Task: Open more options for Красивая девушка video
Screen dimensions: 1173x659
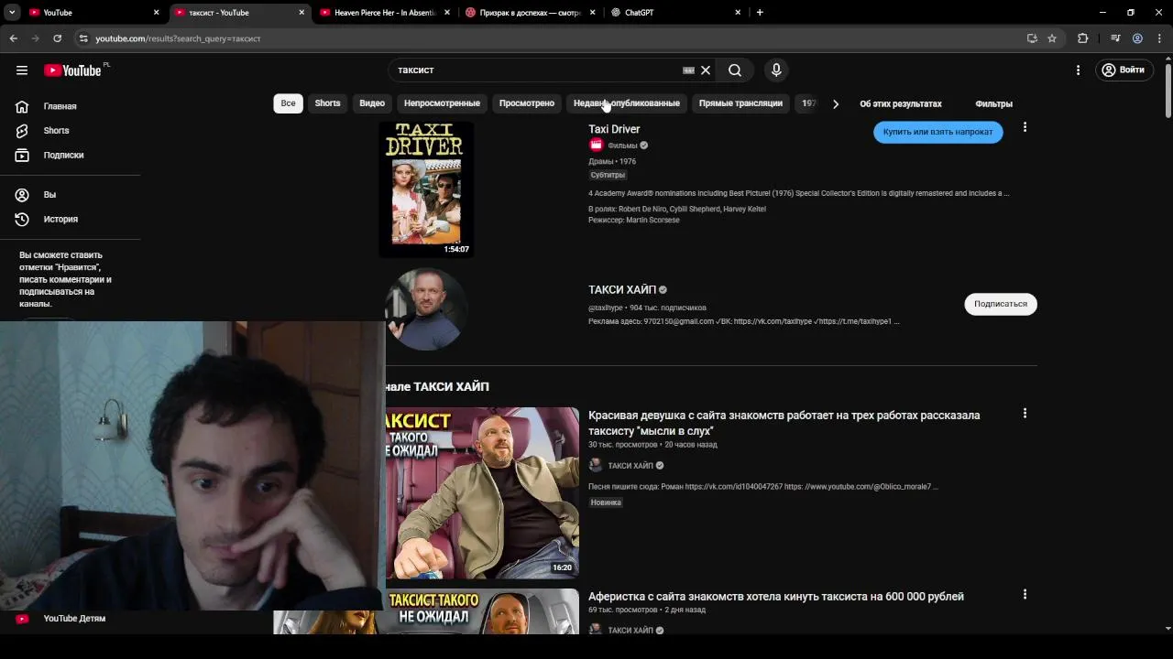Action: 1025,414
